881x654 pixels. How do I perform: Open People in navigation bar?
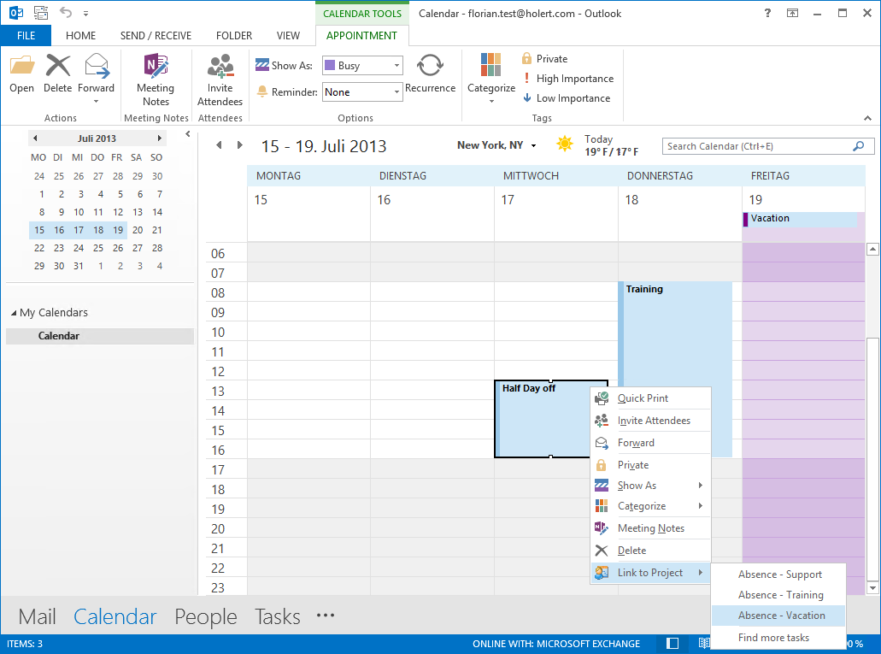pyautogui.click(x=206, y=617)
